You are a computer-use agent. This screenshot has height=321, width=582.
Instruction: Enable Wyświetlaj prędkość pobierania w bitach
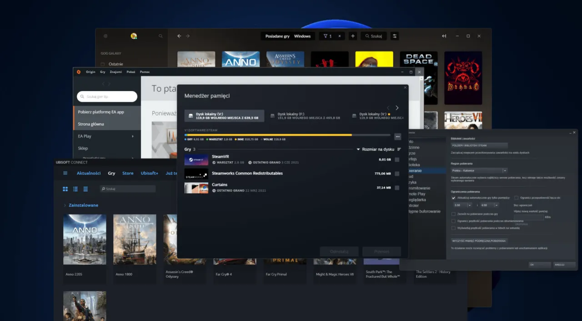point(453,228)
